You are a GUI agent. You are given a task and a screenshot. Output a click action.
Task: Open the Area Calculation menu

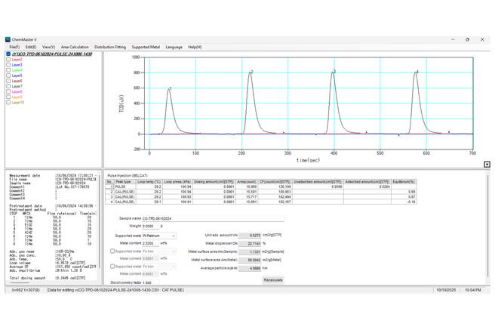[75, 47]
